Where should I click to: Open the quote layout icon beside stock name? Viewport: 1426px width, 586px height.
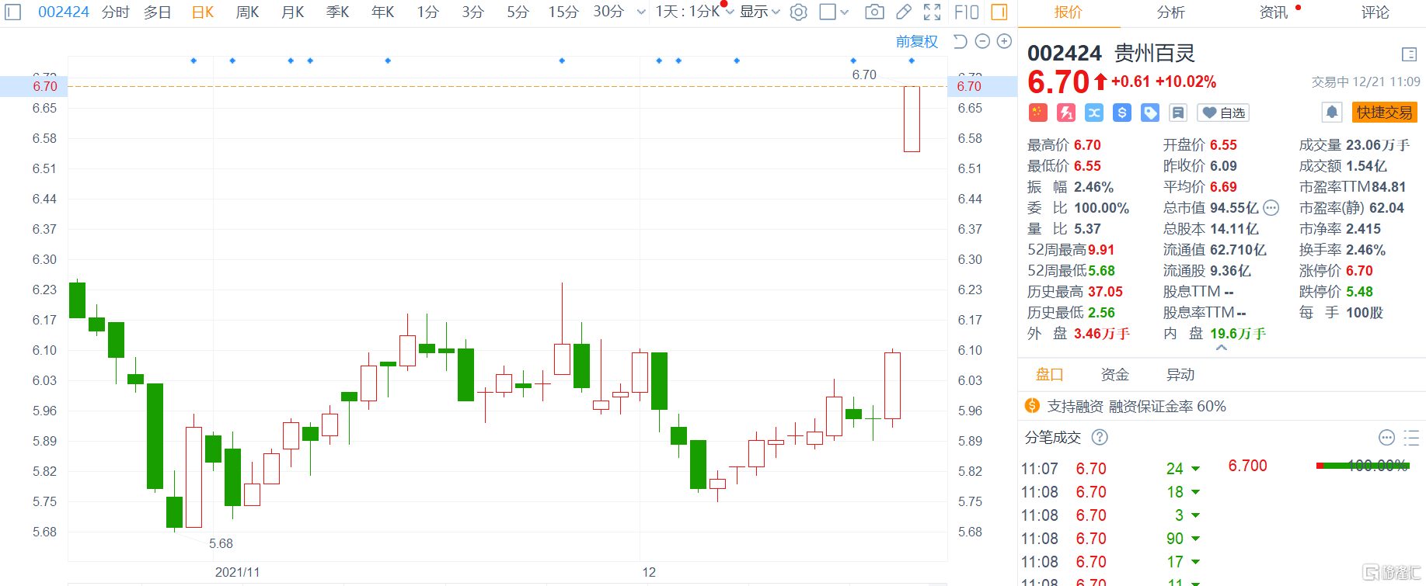click(x=1409, y=54)
